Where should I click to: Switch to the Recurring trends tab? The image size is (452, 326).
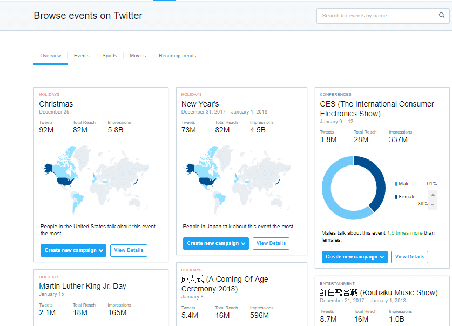(x=177, y=56)
